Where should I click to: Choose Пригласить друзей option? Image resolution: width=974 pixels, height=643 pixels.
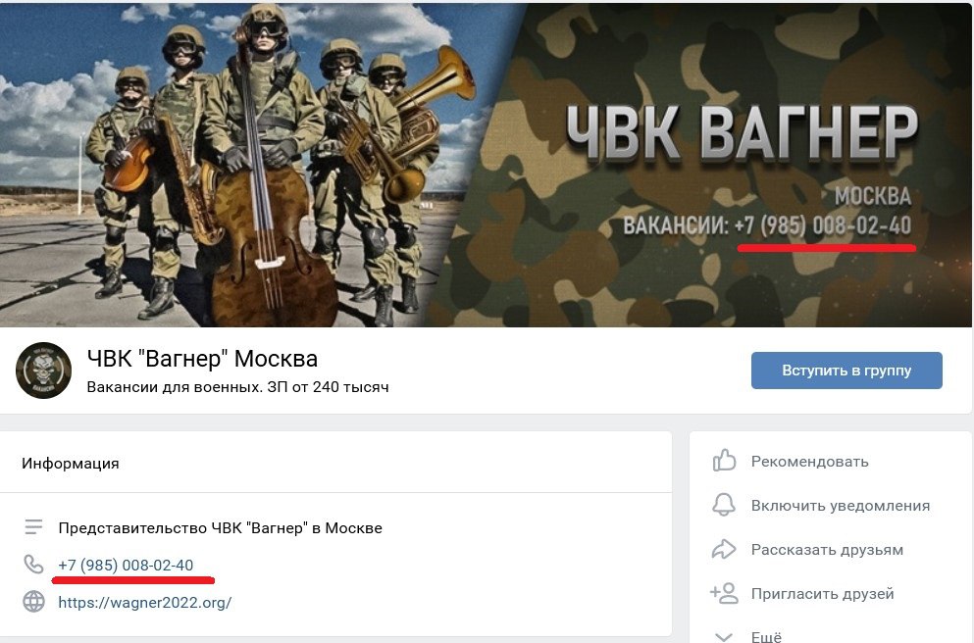tap(822, 593)
